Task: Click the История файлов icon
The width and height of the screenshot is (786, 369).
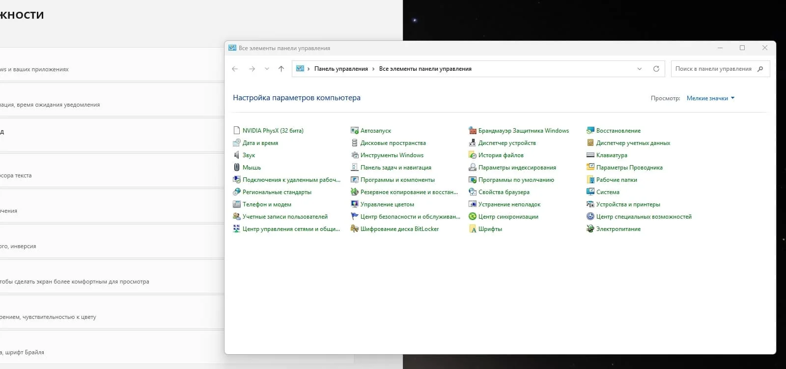Action: (x=473, y=155)
